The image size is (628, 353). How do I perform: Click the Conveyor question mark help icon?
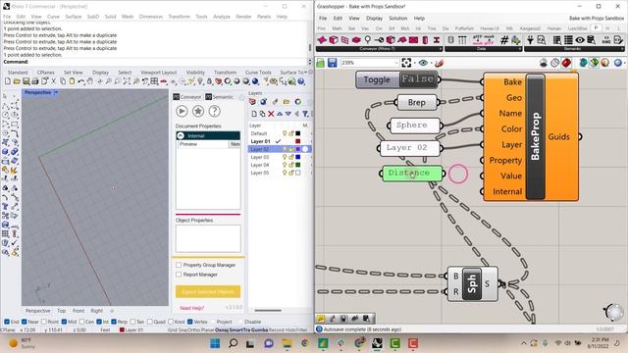tap(214, 111)
